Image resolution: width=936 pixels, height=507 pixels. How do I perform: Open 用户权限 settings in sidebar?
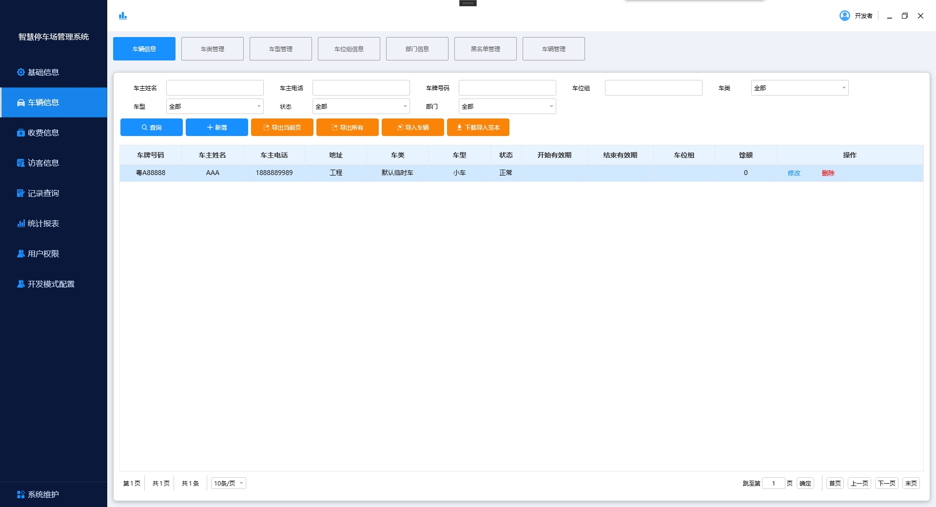43,253
